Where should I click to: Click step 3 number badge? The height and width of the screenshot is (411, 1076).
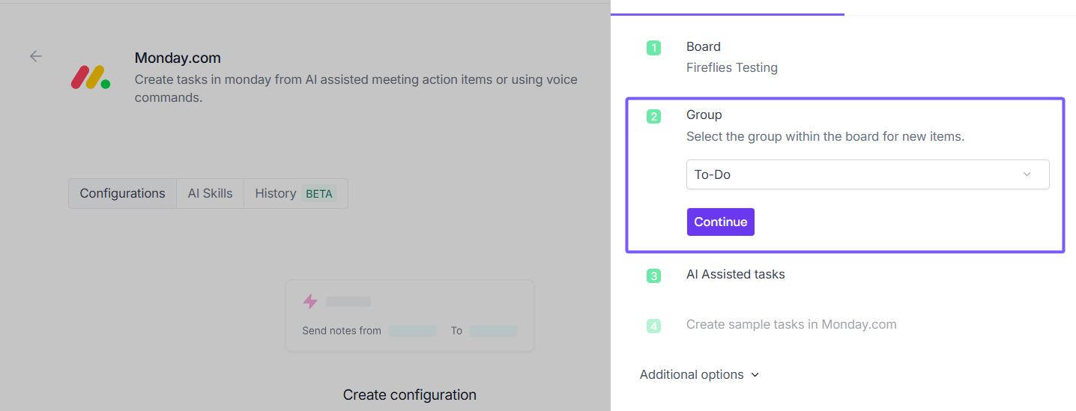(653, 275)
